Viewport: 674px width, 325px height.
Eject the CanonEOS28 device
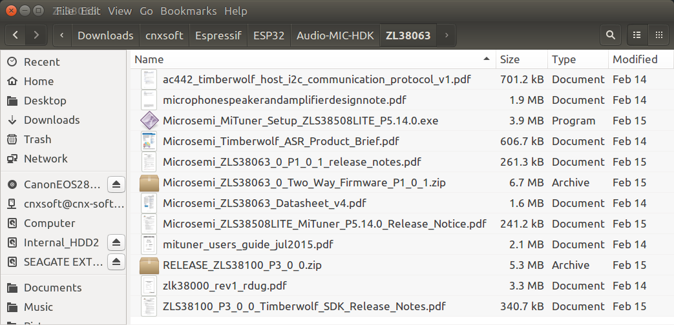pos(116,185)
